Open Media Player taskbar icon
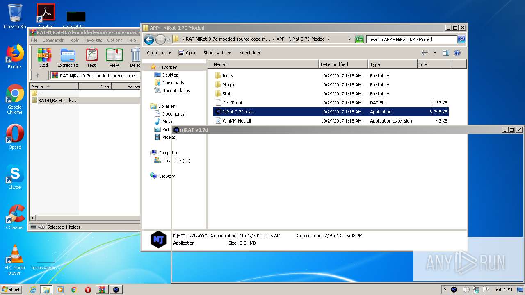 point(60,290)
